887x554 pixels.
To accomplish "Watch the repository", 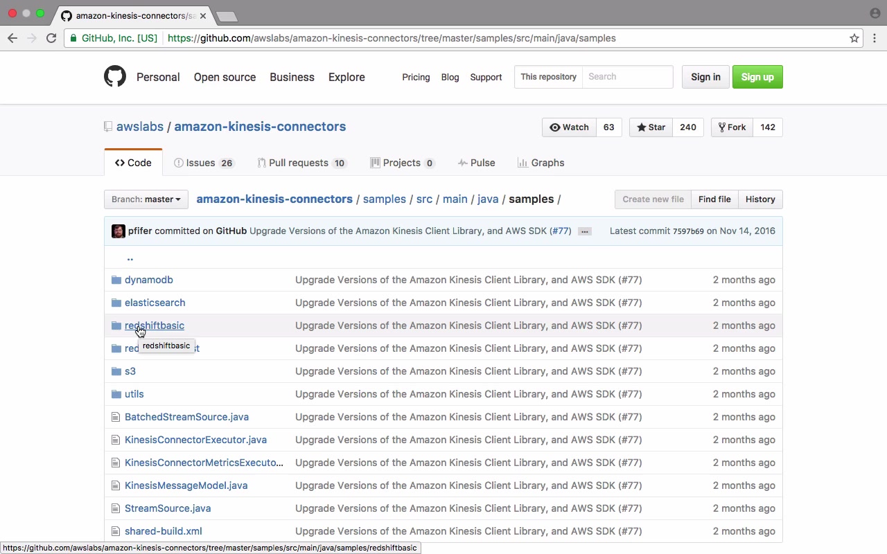I will tap(569, 127).
